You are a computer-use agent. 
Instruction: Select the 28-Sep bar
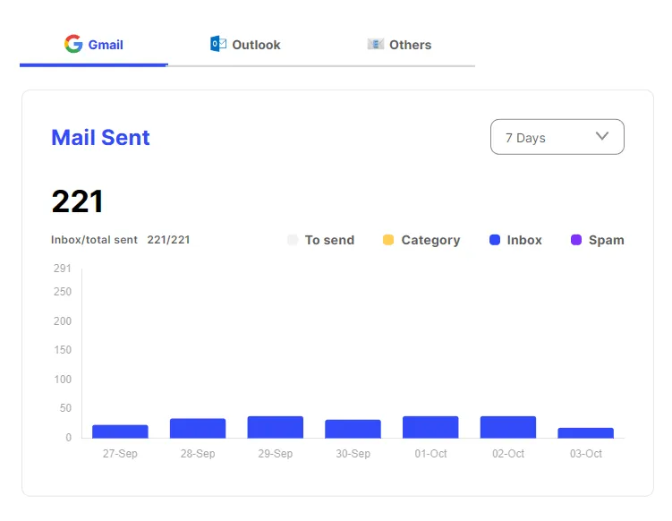point(198,429)
